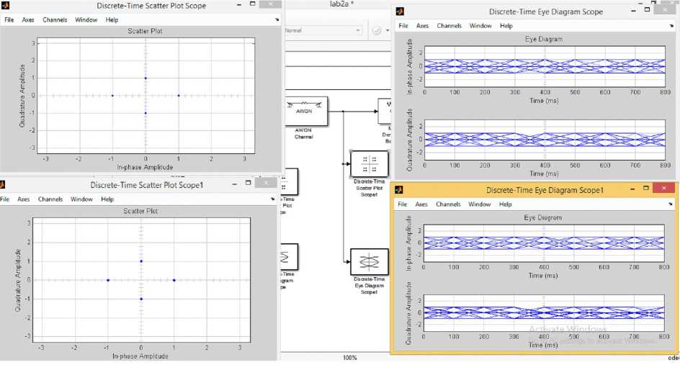Screen dimensions: 680x365
Task: Open Help menu in Scatter Plot Scope1 window
Action: tap(107, 199)
